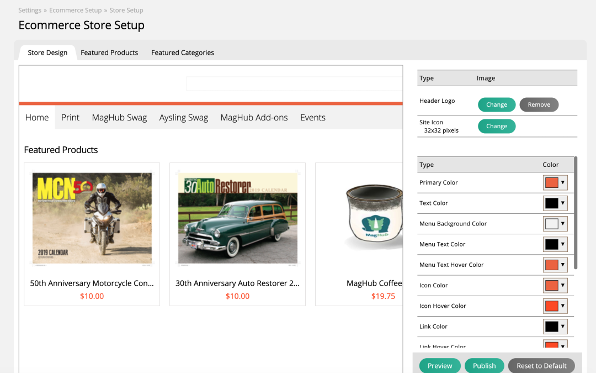
Task: Publish the store design
Action: 485,366
